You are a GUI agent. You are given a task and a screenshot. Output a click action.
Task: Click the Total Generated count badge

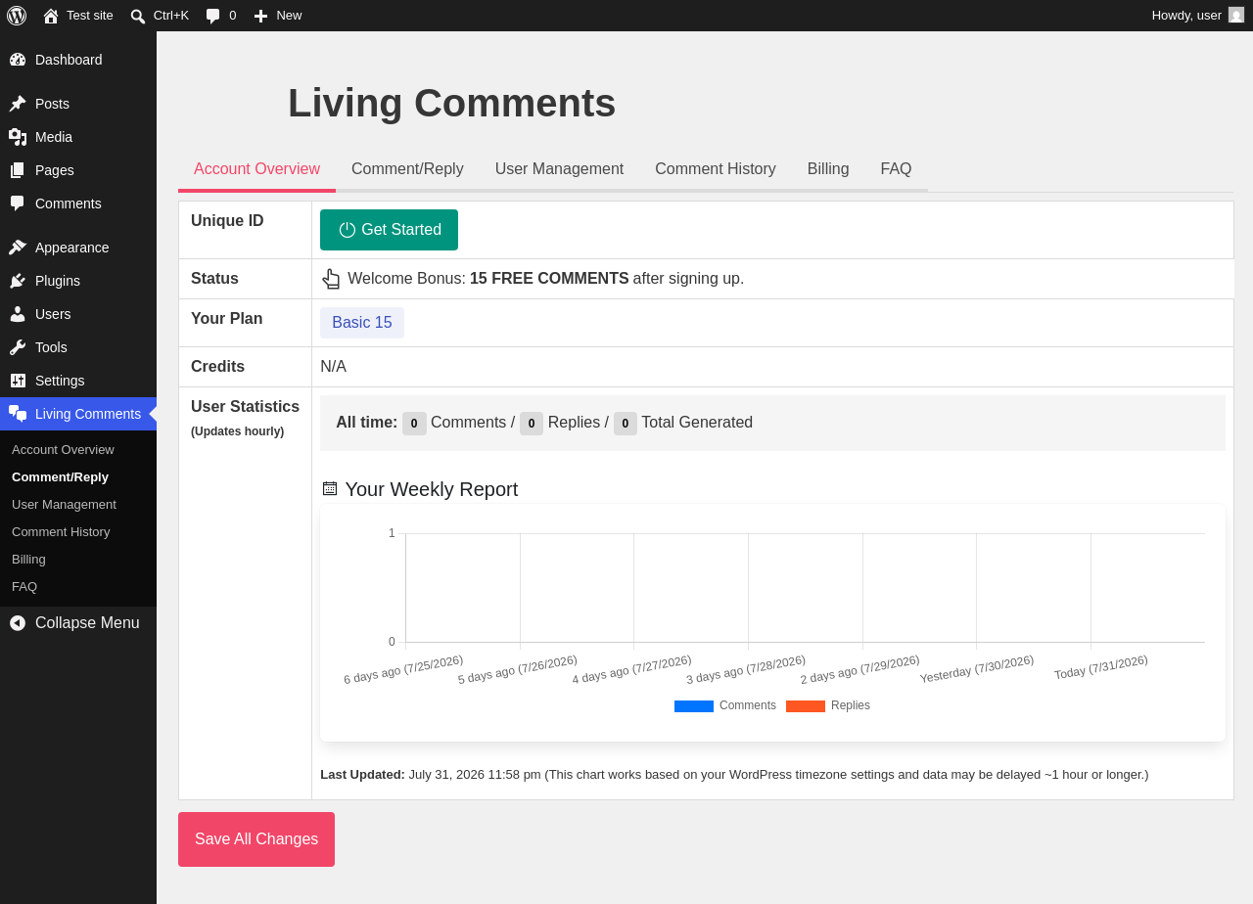click(x=626, y=424)
